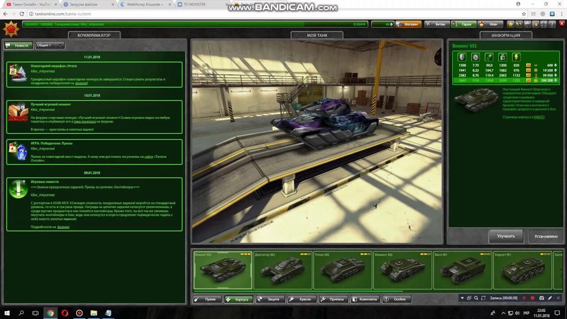Select the Титан M2 hull card
Image resolution: width=567 pixels, height=319 pixels.
coord(342,270)
